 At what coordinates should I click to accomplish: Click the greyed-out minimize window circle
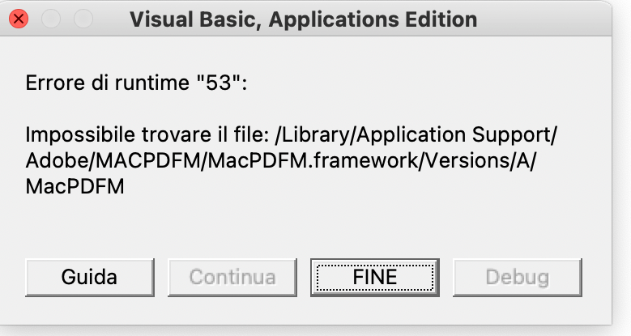[x=51, y=19]
